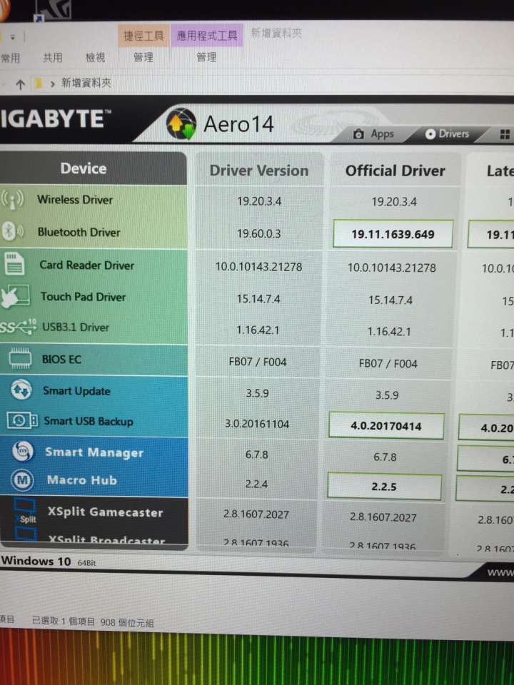
Task: Click the Windows 10 64Bit label
Action: pos(48,561)
